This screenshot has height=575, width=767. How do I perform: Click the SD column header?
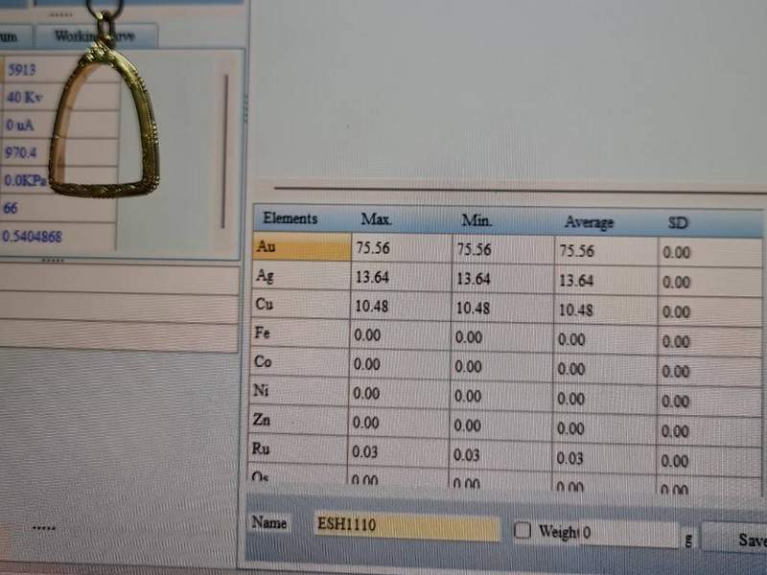(678, 223)
